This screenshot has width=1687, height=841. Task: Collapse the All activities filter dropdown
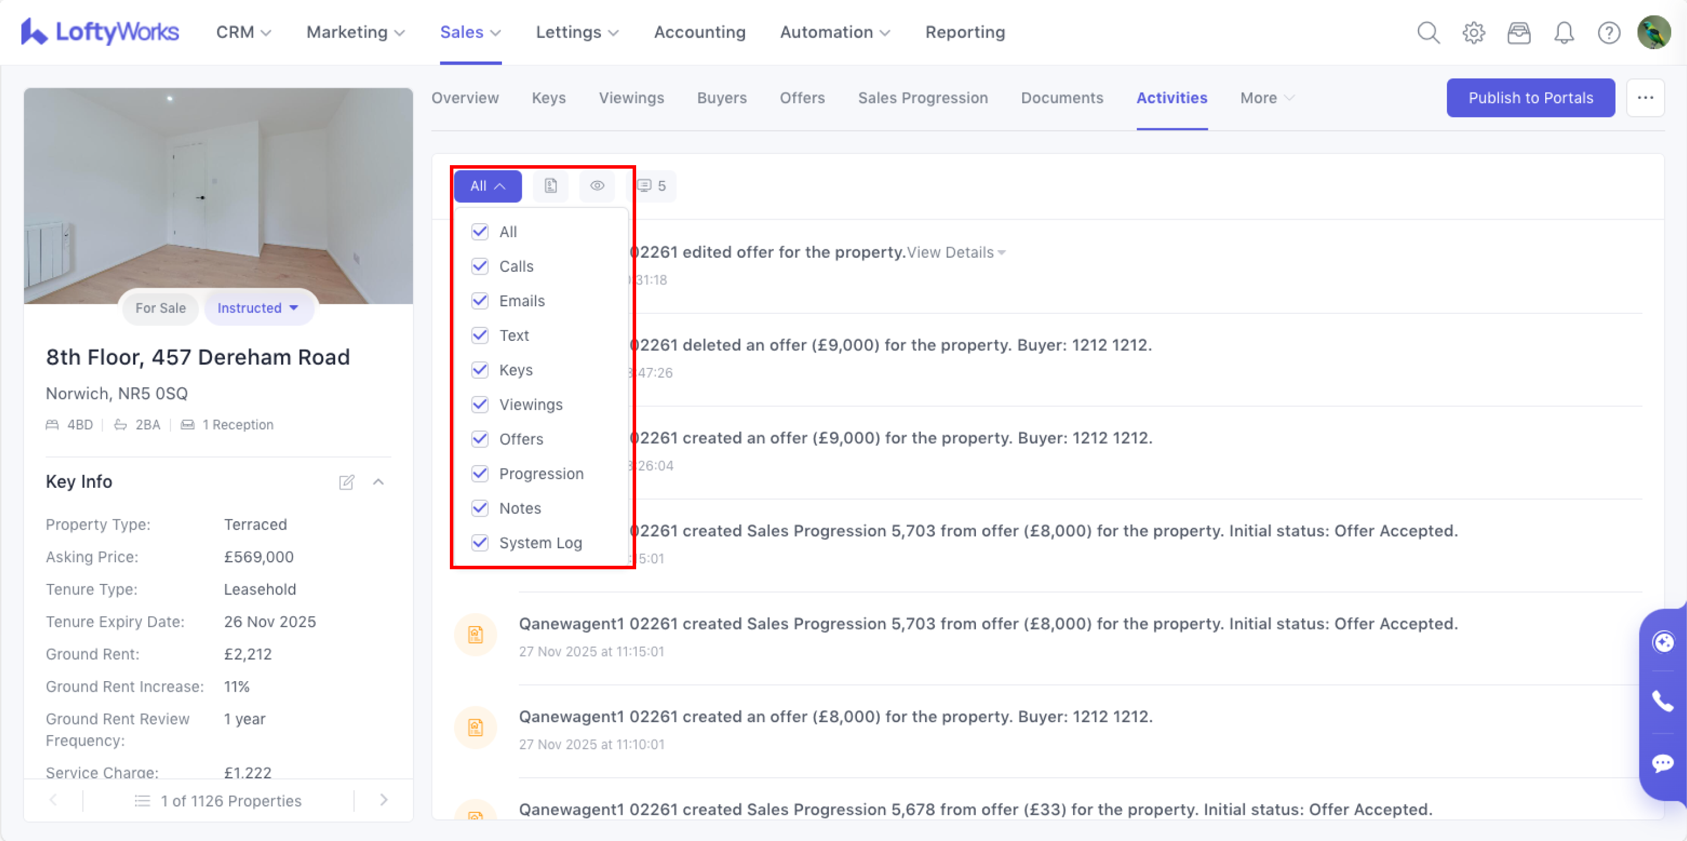coord(487,186)
